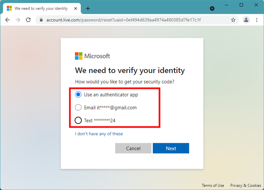Click the dark round dropdown icon in the title bar
Viewport: 264px width, 190px height.
(212, 9)
